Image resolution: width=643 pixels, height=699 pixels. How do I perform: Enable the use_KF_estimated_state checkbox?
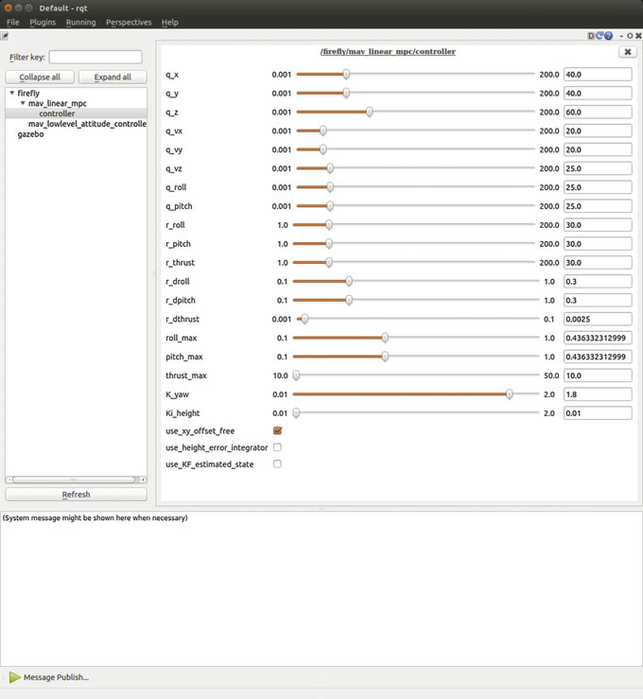click(277, 463)
